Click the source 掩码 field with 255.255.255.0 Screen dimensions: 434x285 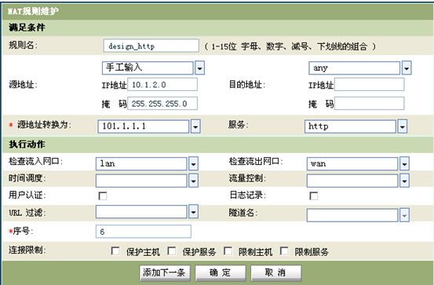point(162,104)
